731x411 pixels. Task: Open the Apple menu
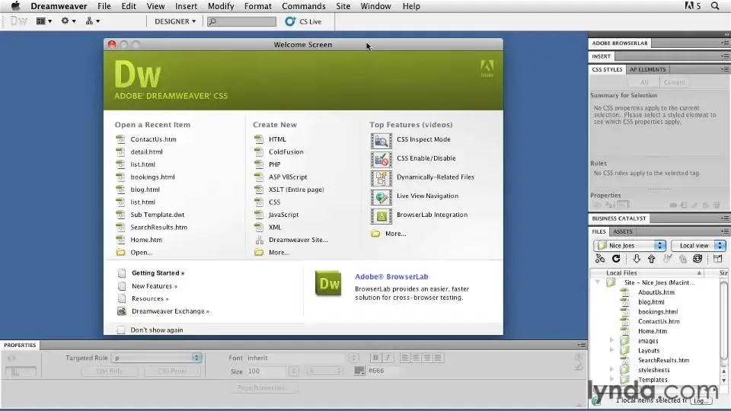15,6
